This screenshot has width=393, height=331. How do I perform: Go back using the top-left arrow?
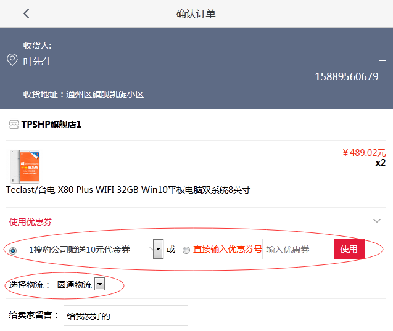point(26,14)
